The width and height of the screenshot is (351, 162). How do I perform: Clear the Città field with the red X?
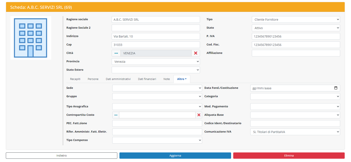(x=195, y=53)
